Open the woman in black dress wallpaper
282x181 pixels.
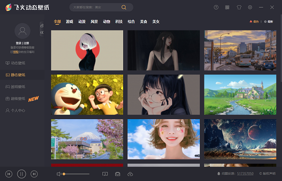(x=164, y=50)
